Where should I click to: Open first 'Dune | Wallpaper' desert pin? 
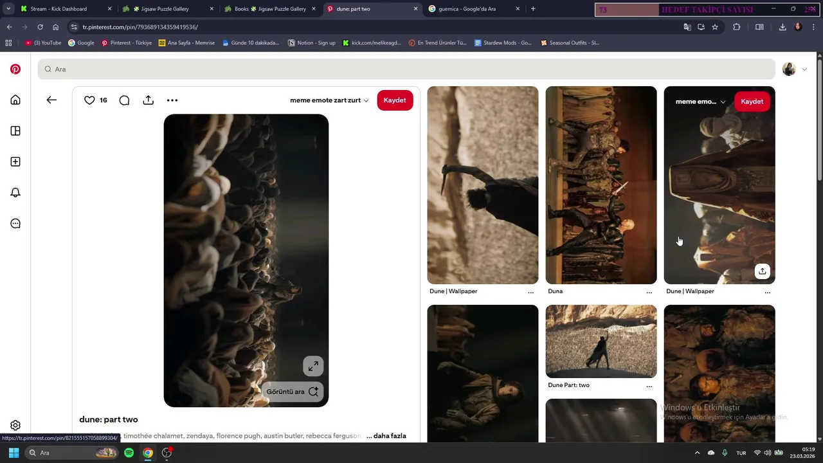pos(482,185)
